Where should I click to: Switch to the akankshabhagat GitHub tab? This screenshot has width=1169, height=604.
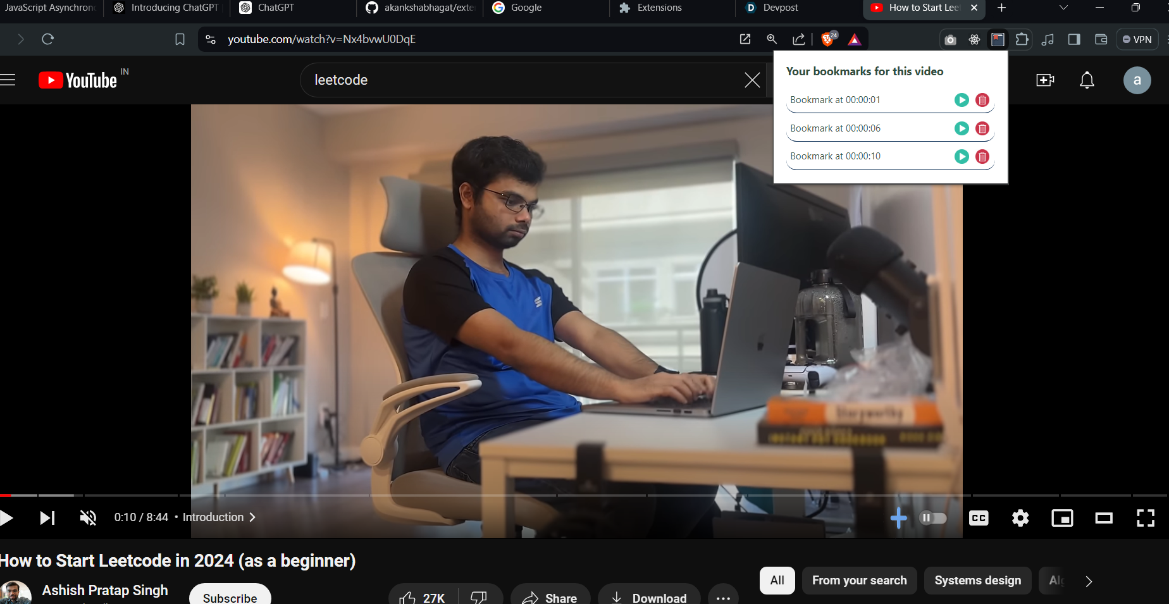(421, 8)
